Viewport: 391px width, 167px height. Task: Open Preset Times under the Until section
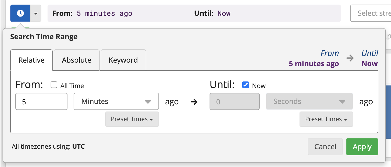coord(326,119)
